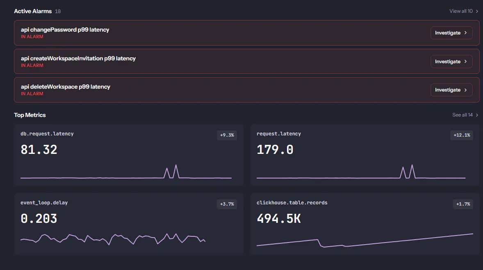Open the request.latency metric name
This screenshot has height=270, width=483.
(x=279, y=134)
